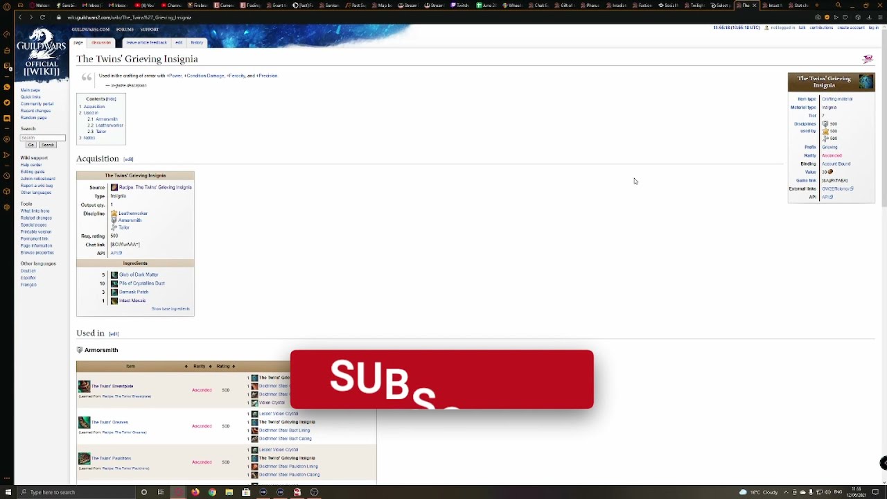Viewport: 887px width, 499px height.
Task: Open Twitch in browser sidebar
Action: (x=6, y=67)
